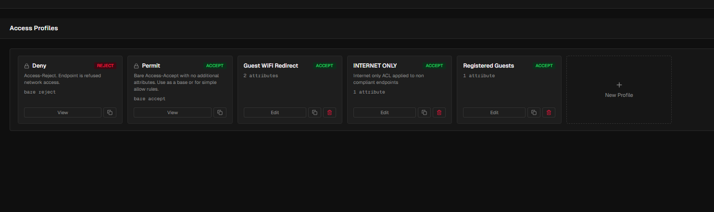Edit the Guest WiFi Redirect profile

[275, 112]
